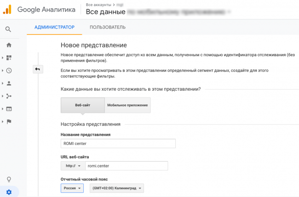Open the Audience person icon
The width and height of the screenshot is (299, 197).
click(x=9, y=83)
